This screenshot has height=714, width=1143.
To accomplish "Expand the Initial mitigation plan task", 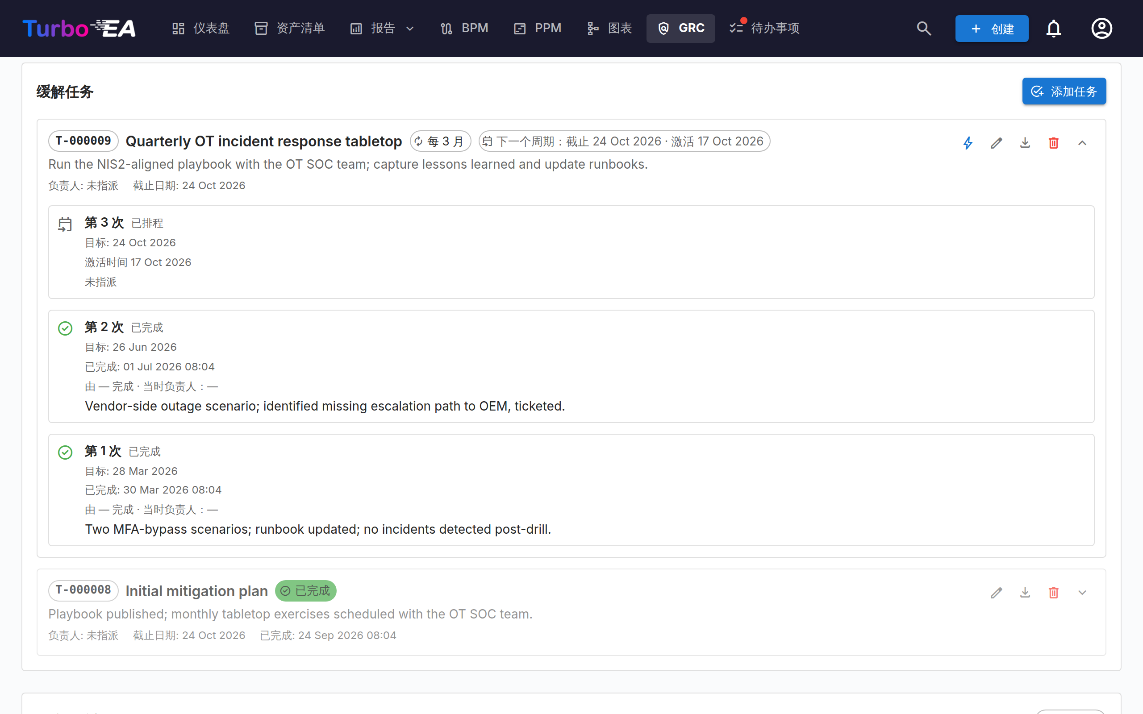I will (x=1082, y=593).
